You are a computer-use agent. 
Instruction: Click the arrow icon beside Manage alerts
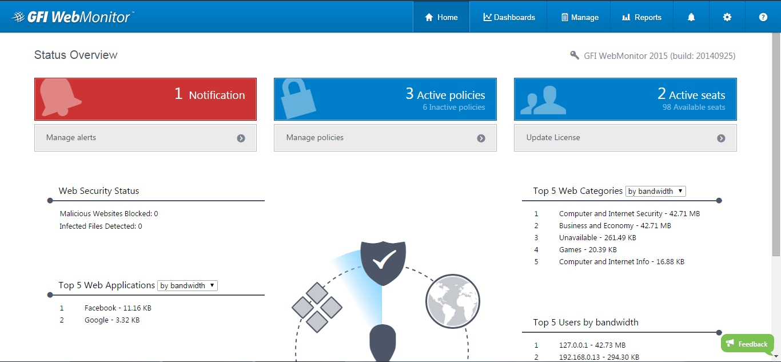[241, 138]
